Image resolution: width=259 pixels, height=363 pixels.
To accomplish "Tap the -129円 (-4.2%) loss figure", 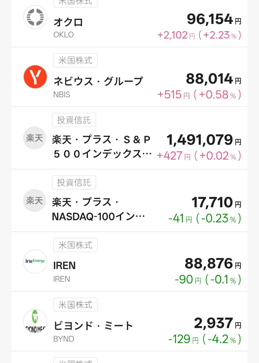I will pos(205,339).
